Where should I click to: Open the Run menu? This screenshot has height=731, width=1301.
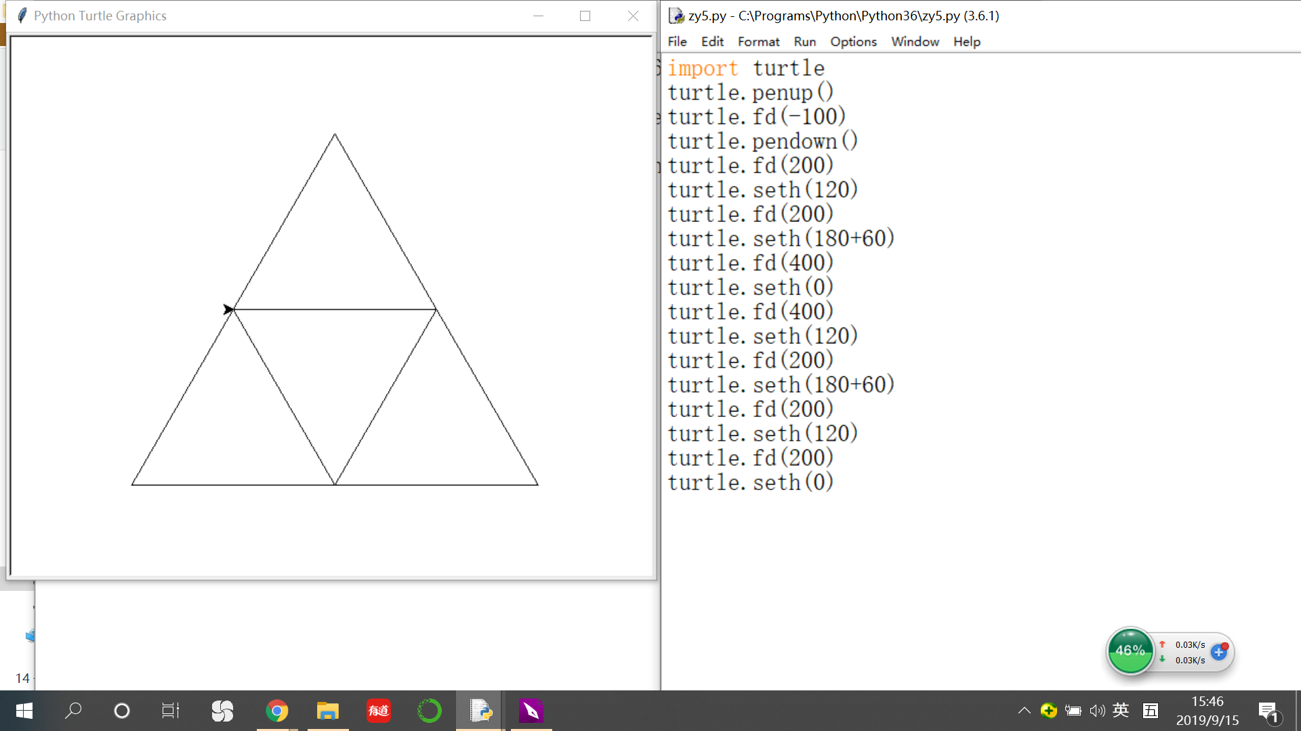(x=804, y=42)
